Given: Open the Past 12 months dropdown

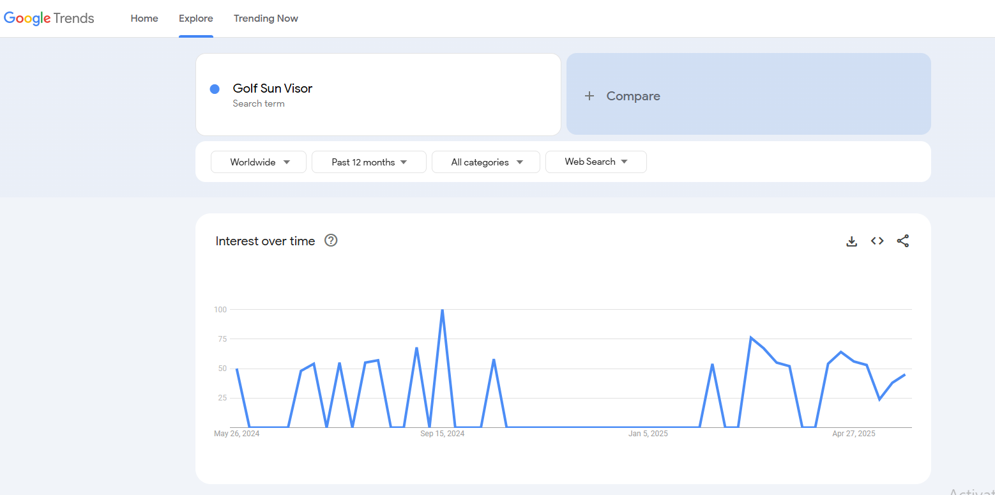Looking at the screenshot, I should coord(369,162).
